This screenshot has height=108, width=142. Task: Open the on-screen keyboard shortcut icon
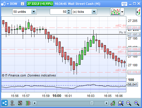pyautogui.click(x=124, y=4)
